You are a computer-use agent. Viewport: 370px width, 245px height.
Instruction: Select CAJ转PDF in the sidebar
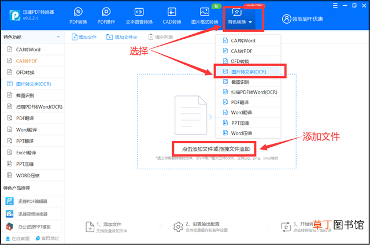coord(33,61)
